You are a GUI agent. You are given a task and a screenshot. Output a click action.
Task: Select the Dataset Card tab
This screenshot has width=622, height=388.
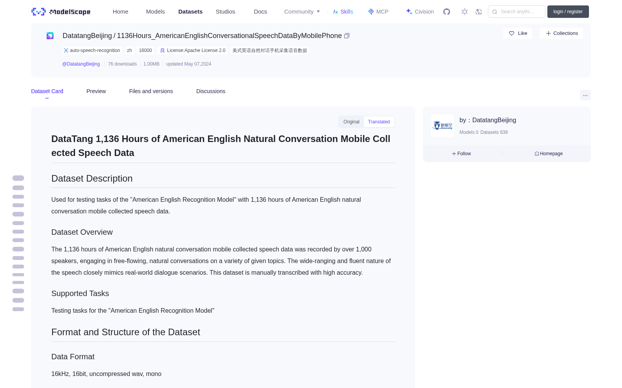pyautogui.click(x=47, y=91)
